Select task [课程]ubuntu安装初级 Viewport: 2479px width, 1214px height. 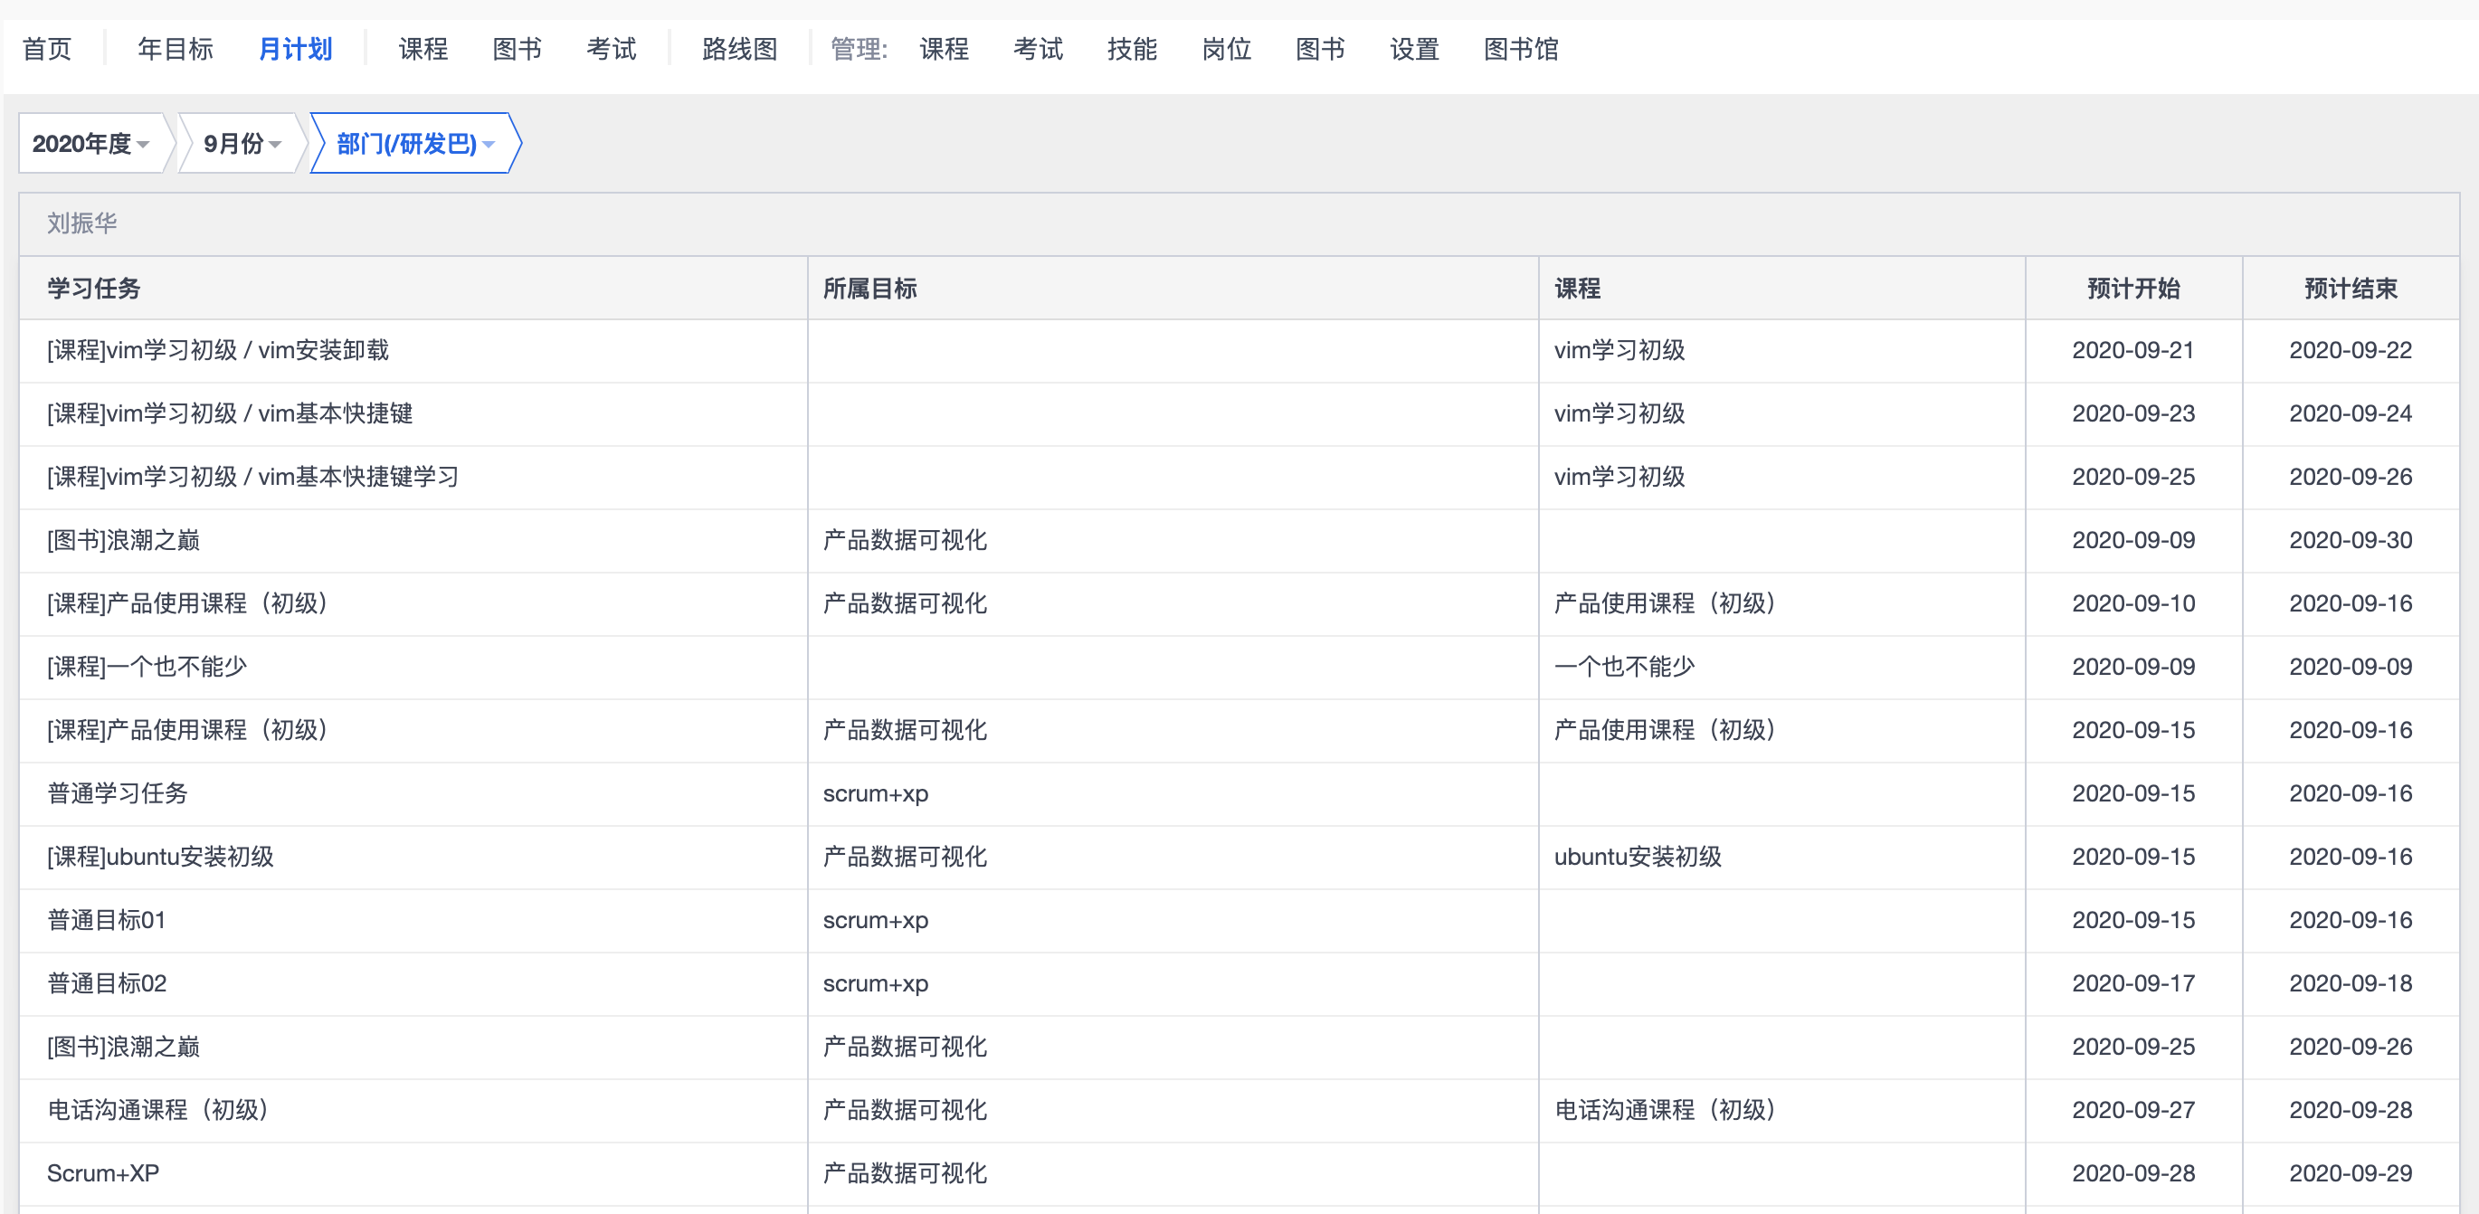click(x=161, y=858)
